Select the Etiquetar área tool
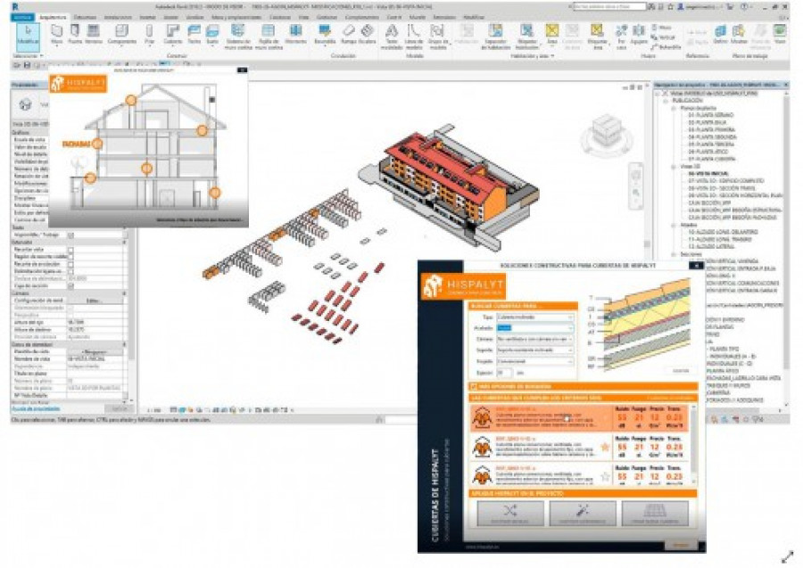Image resolution: width=803 pixels, height=568 pixels. [x=597, y=37]
